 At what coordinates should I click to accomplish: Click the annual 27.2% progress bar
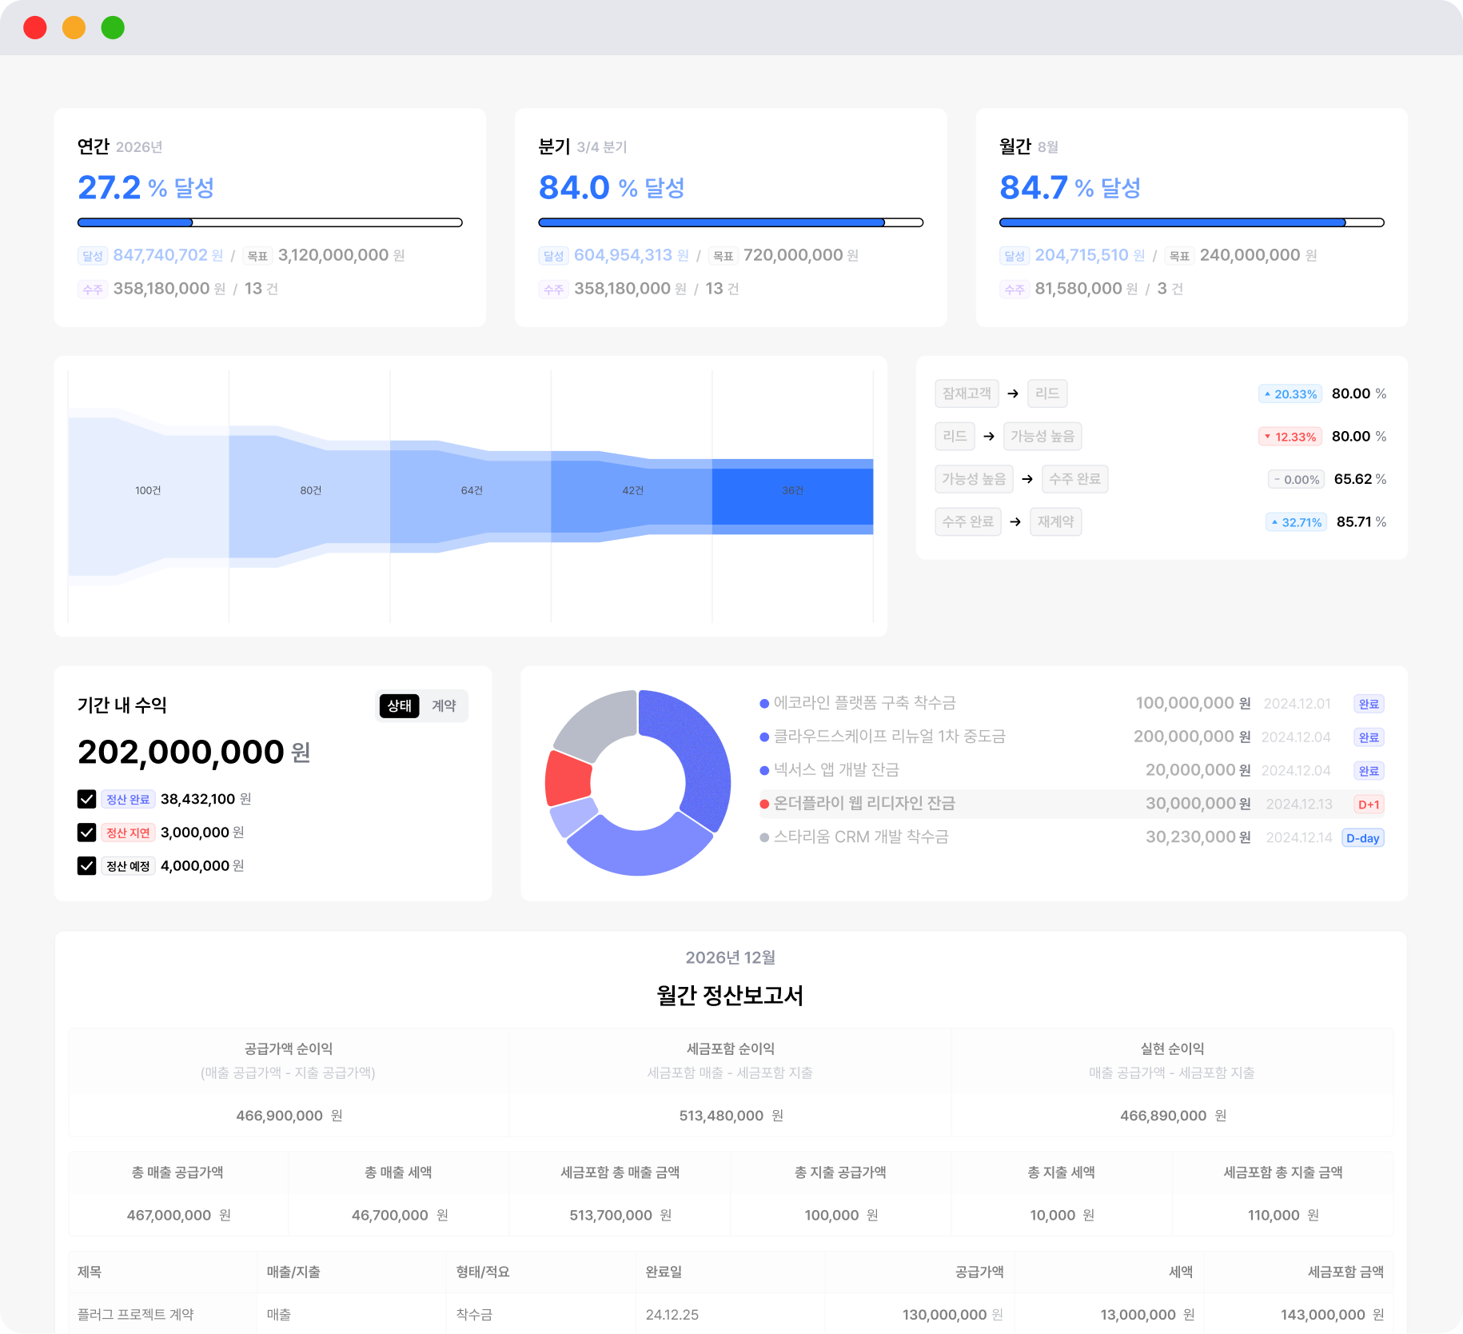[x=269, y=222]
